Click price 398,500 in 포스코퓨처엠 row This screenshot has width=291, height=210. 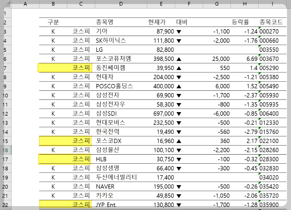[x=161, y=59]
